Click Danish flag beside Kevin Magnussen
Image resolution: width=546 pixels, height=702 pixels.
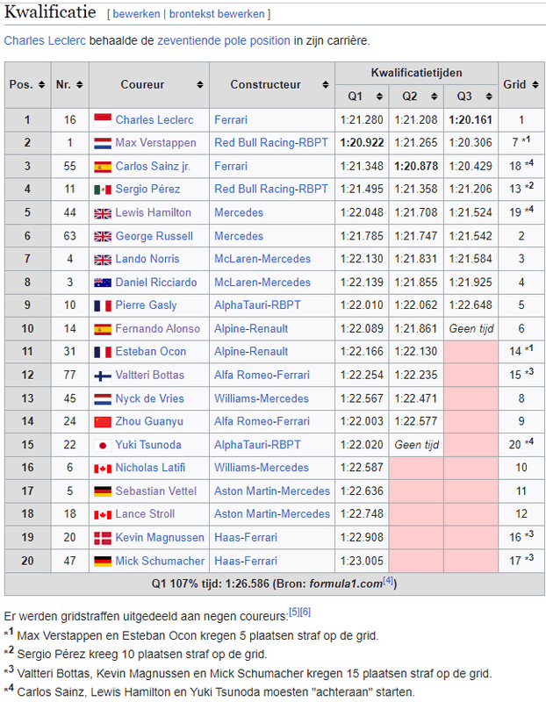(103, 538)
